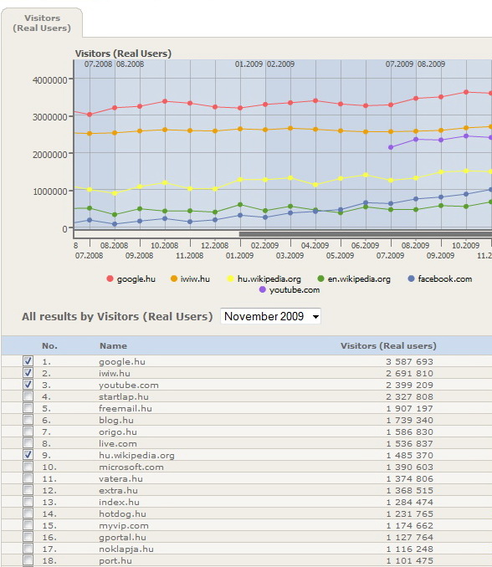The height and width of the screenshot is (567, 492).
Task: Click the value 3 587 693
Action: pos(409,361)
